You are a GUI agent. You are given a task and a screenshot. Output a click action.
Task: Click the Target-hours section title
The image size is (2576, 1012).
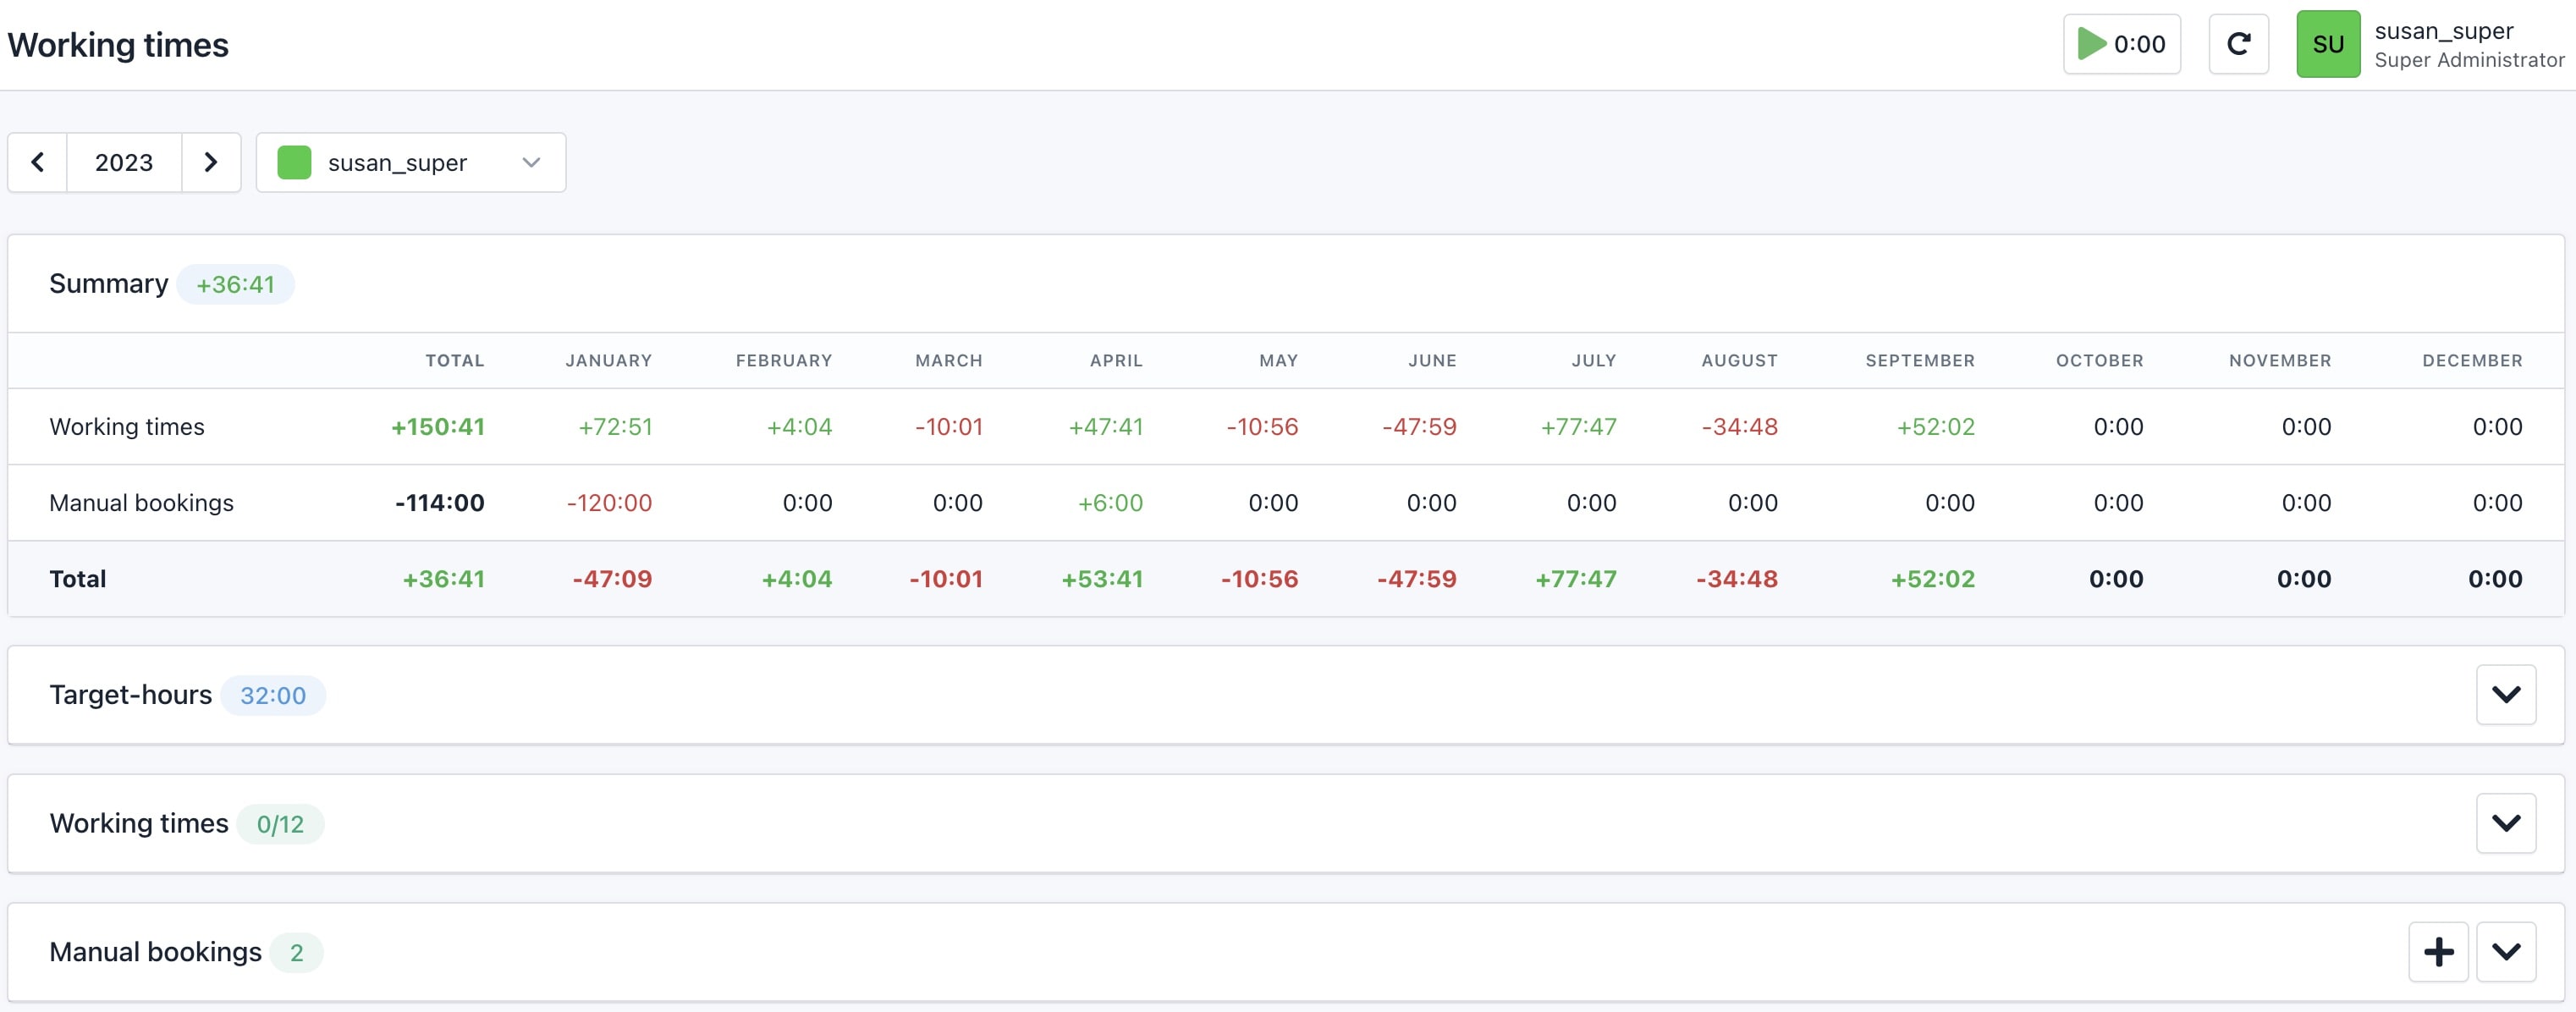131,694
